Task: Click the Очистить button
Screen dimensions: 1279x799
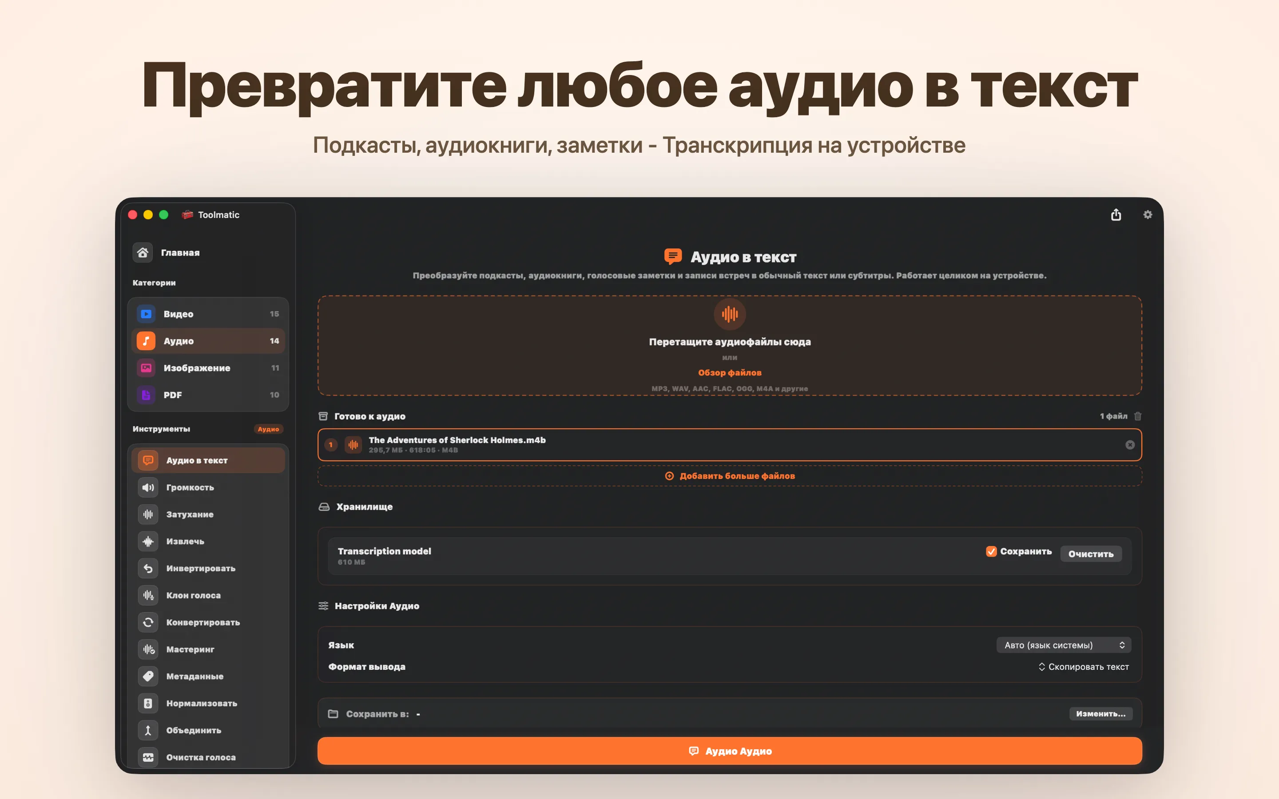Action: (x=1090, y=554)
